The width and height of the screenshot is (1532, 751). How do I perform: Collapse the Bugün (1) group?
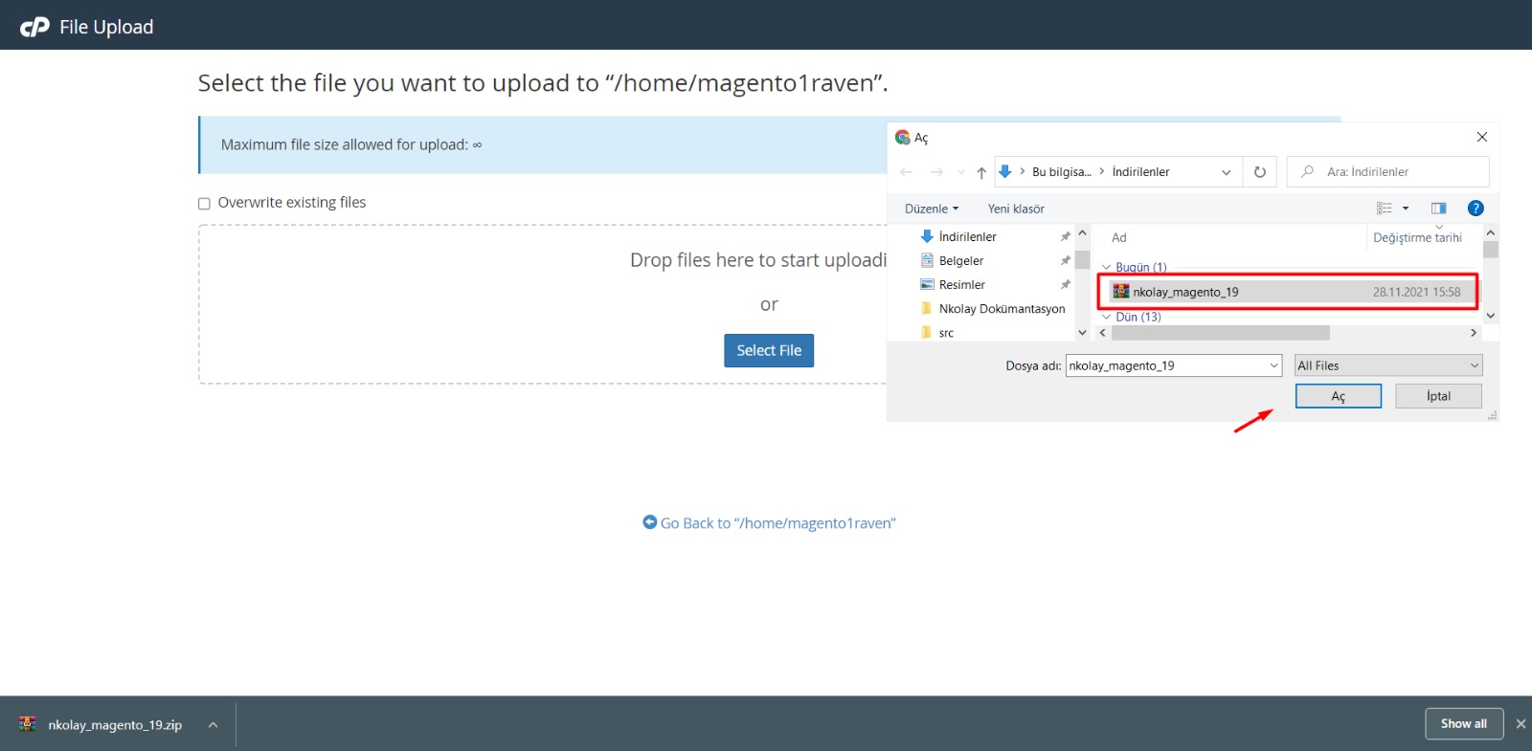[x=1107, y=267]
